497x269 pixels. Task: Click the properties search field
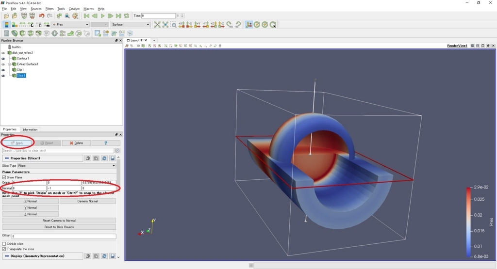point(58,151)
